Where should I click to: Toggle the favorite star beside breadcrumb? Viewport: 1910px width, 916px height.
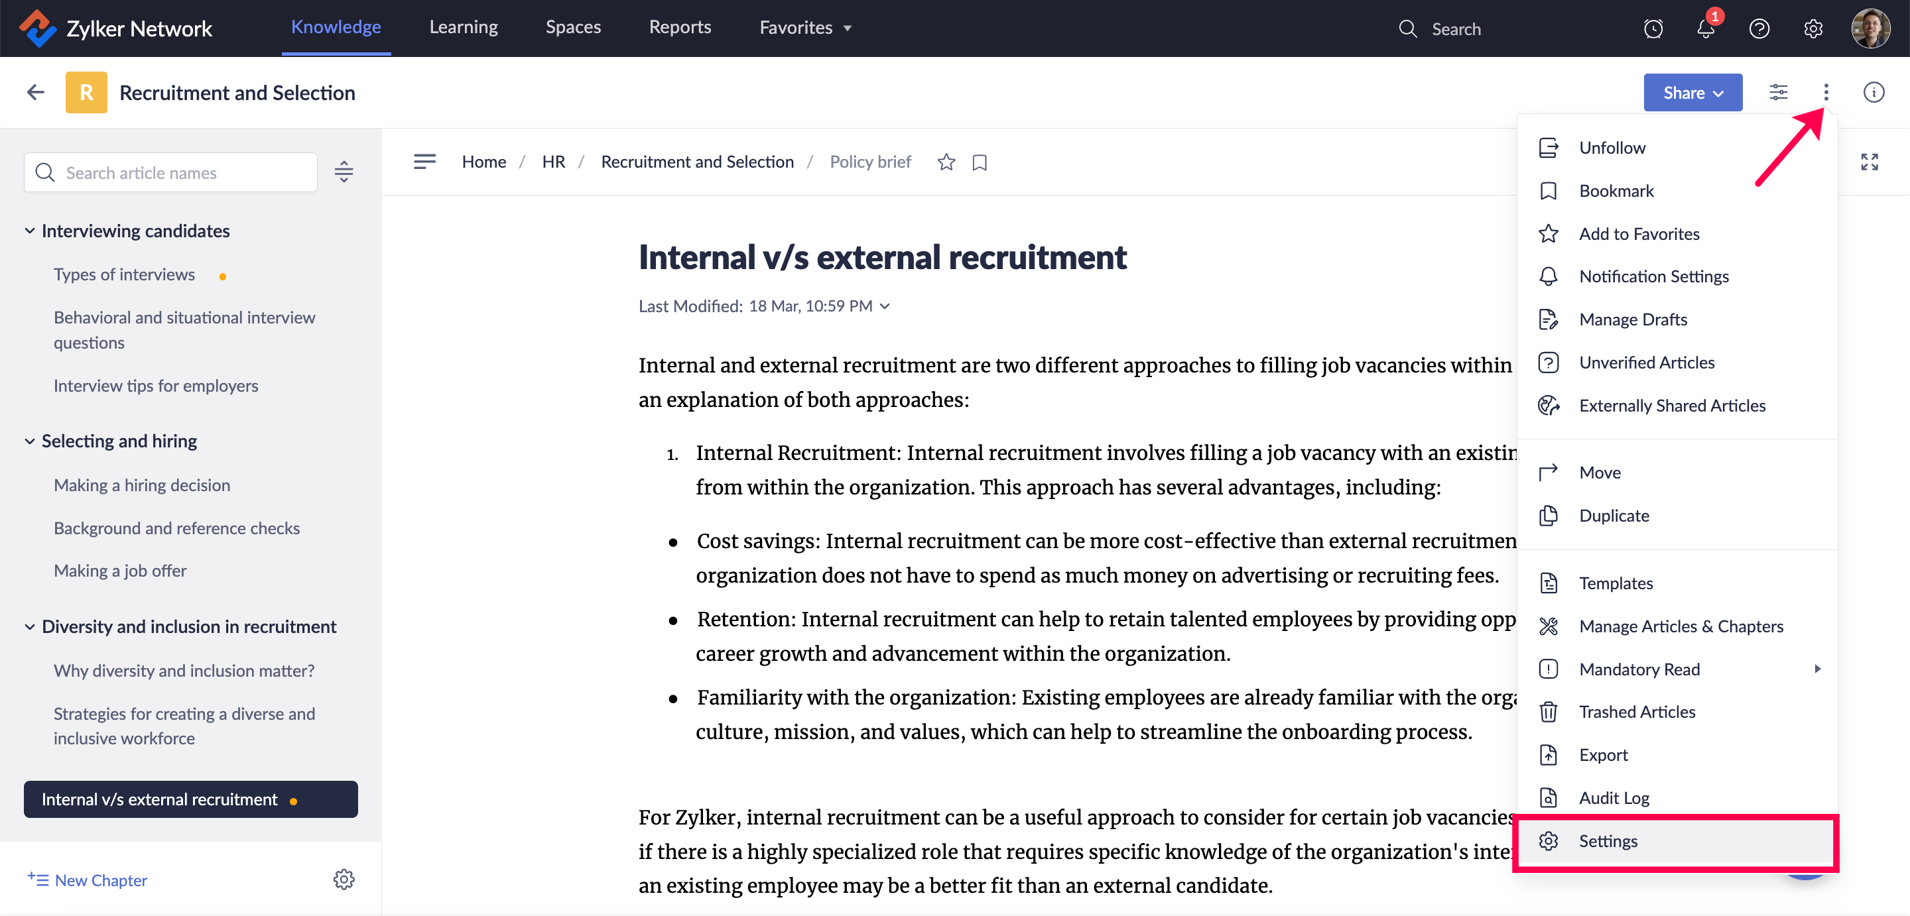point(946,162)
